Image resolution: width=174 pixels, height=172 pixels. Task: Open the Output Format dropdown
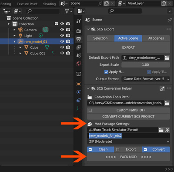(x=145, y=79)
